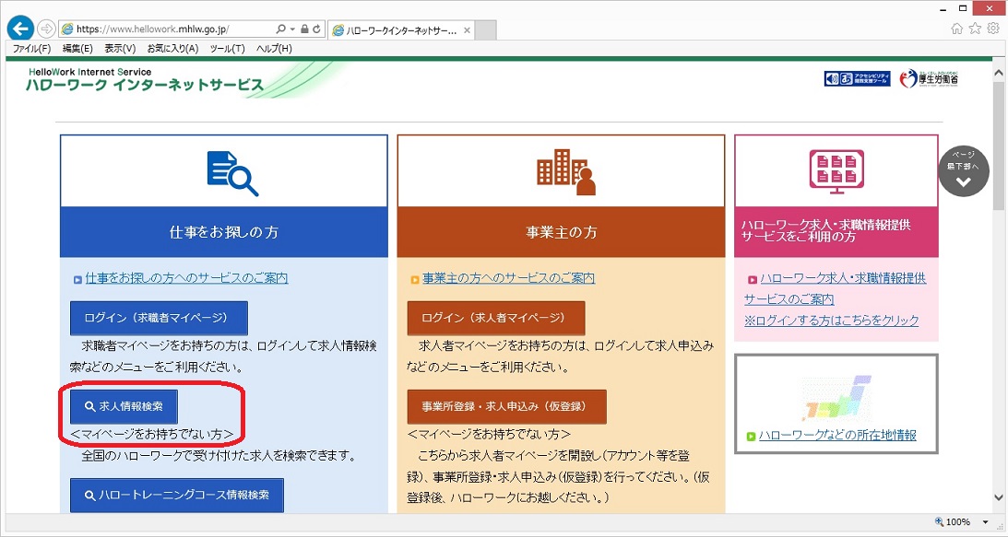Click the Home icon in browser toolbar
The image size is (1008, 537).
click(x=957, y=29)
